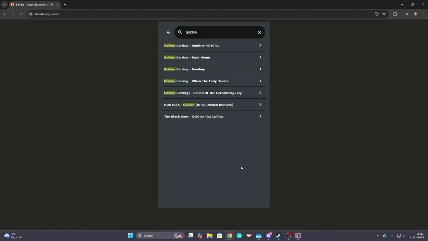Open the green Spotify icon on taskbar
428x241 pixels.
click(x=239, y=236)
